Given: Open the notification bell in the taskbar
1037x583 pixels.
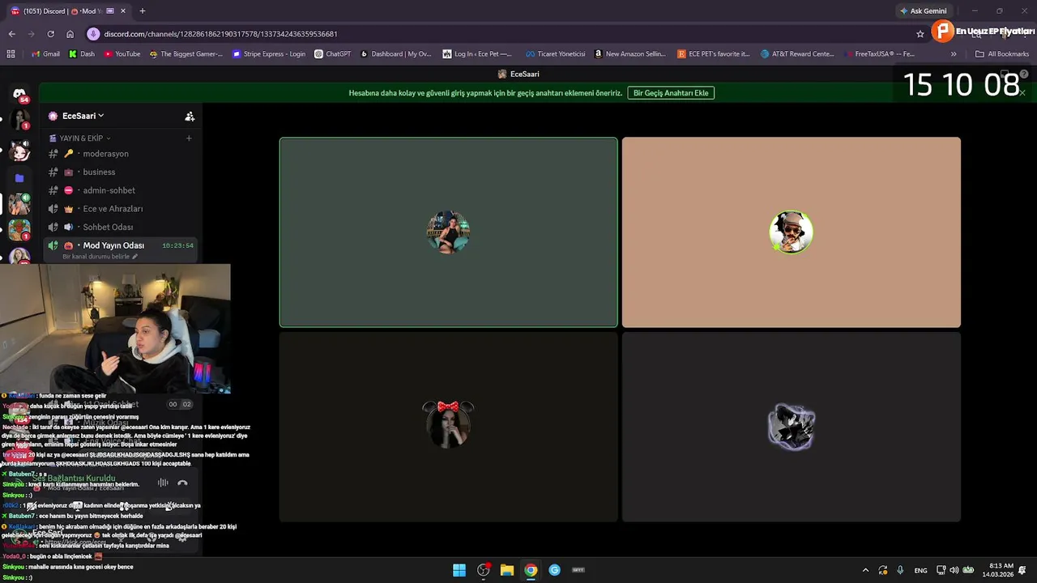Looking at the screenshot, I should coord(1022,570).
